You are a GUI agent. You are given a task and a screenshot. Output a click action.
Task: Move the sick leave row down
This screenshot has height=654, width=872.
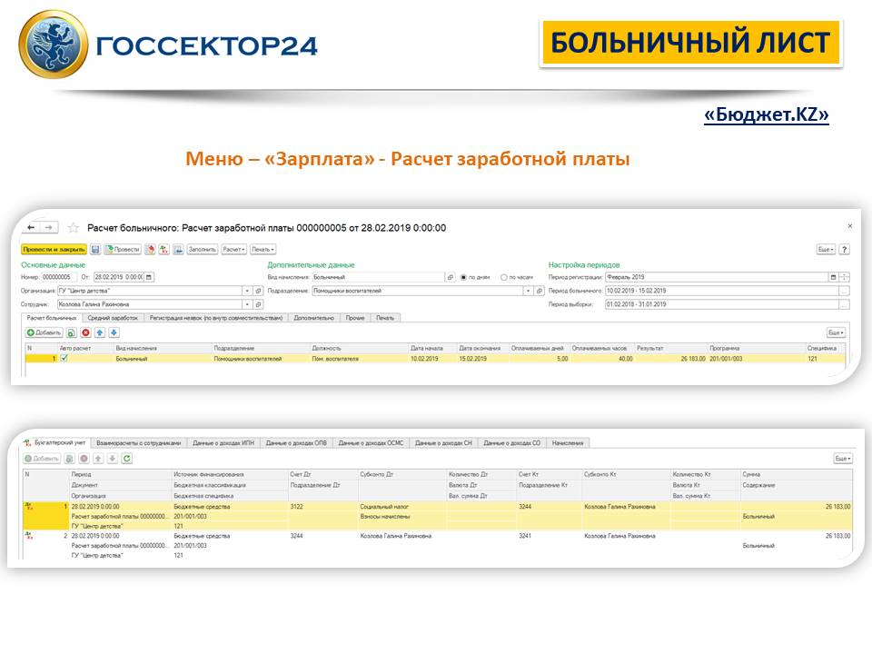(x=114, y=332)
